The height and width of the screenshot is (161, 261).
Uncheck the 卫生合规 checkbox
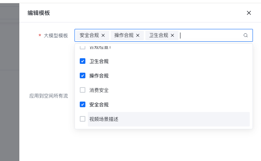(83, 61)
